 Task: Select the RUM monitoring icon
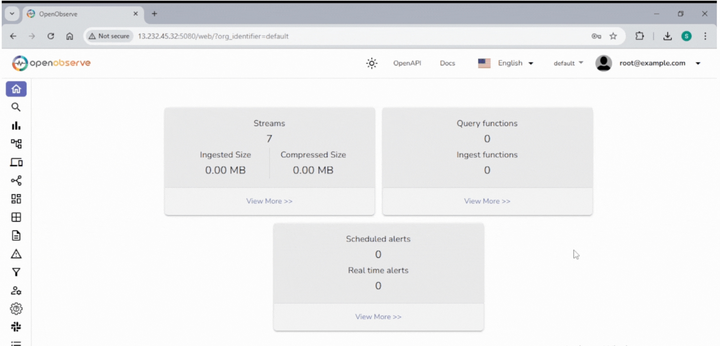click(x=16, y=162)
